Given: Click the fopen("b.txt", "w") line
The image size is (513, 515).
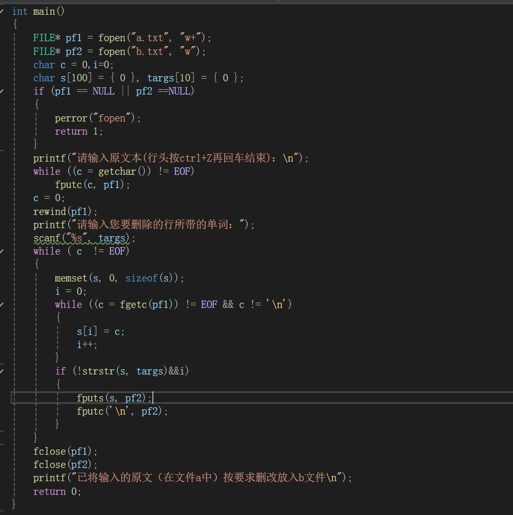Looking at the screenshot, I should click(119, 52).
